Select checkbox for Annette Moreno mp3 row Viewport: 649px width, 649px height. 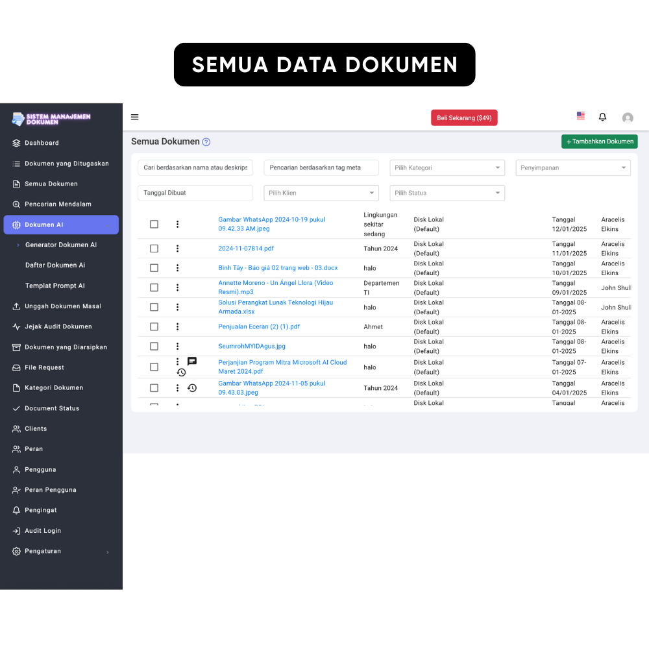(154, 288)
